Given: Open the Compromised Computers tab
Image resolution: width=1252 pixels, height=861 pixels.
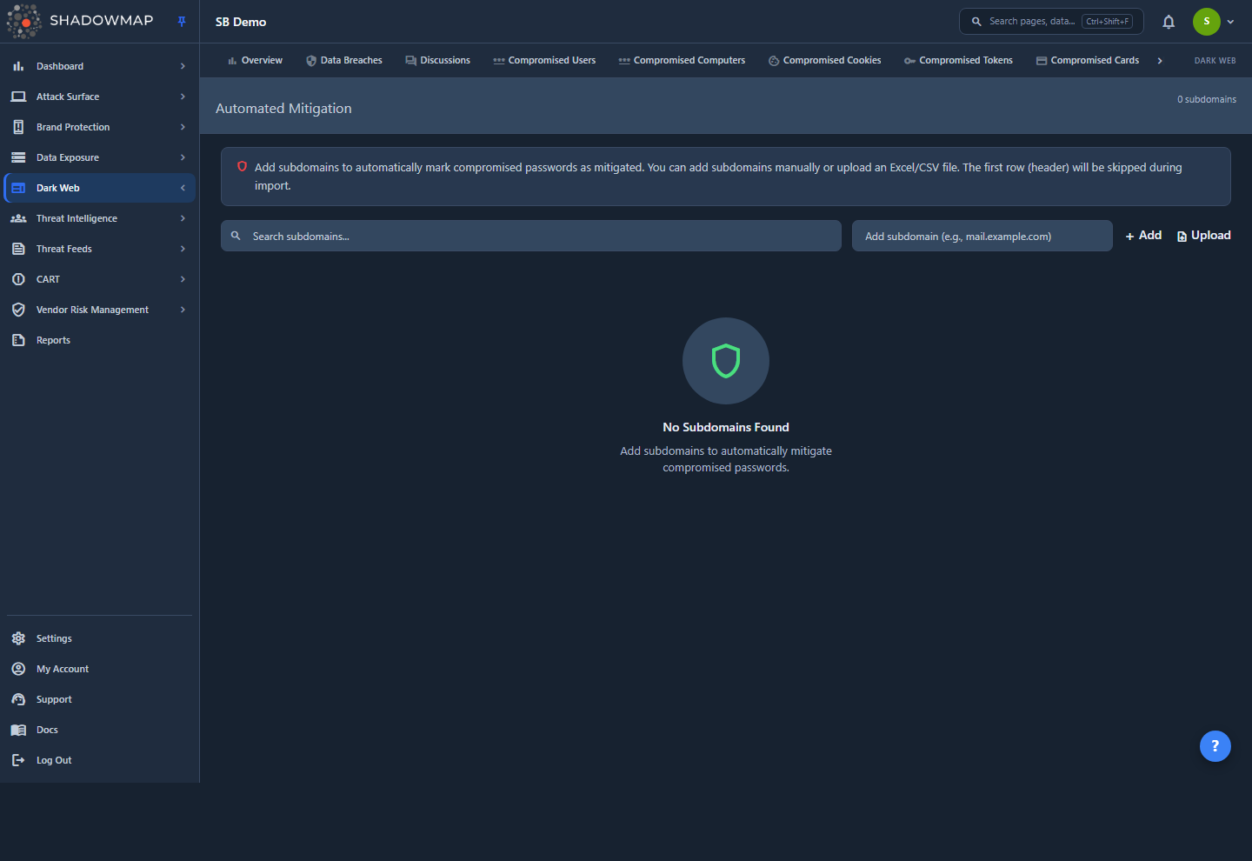Looking at the screenshot, I should coord(682,61).
